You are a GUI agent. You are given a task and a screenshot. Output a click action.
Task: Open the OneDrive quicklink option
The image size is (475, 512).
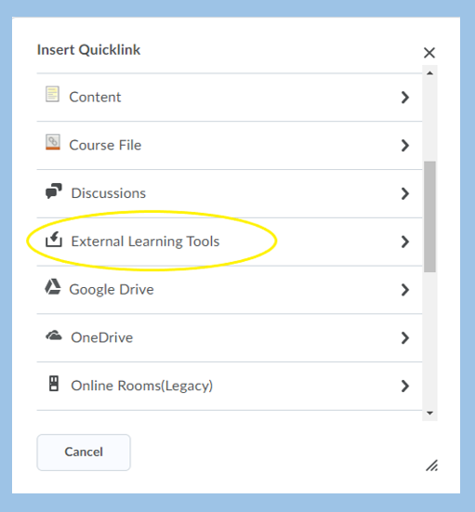(x=230, y=338)
